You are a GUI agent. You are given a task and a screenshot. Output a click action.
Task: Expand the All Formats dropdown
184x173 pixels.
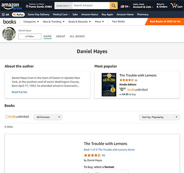point(48,117)
